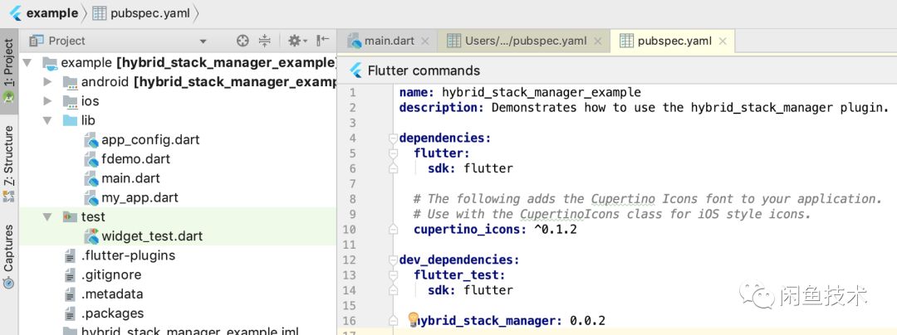The height and width of the screenshot is (335, 897).
Task: Open main.dart in project tree
Action: point(130,178)
